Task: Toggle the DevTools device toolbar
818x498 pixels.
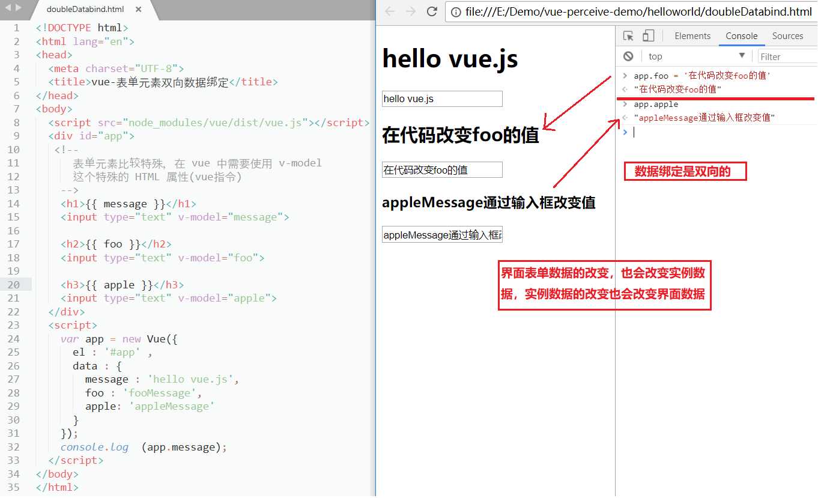Action: (648, 36)
